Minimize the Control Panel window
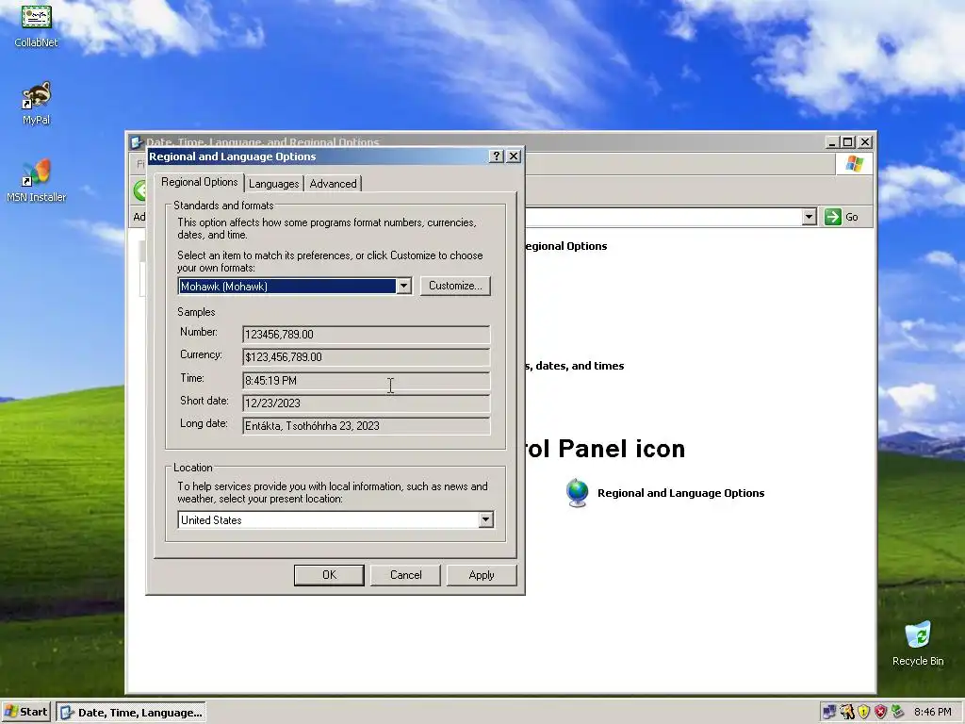Image resolution: width=965 pixels, height=724 pixels. point(832,142)
